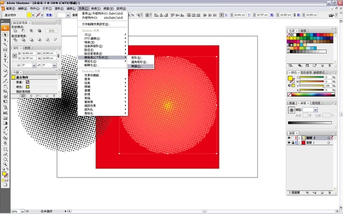Click the first shape mode icon in Pathfinder
Viewport: 343px width, 214px height.
pos(15,31)
